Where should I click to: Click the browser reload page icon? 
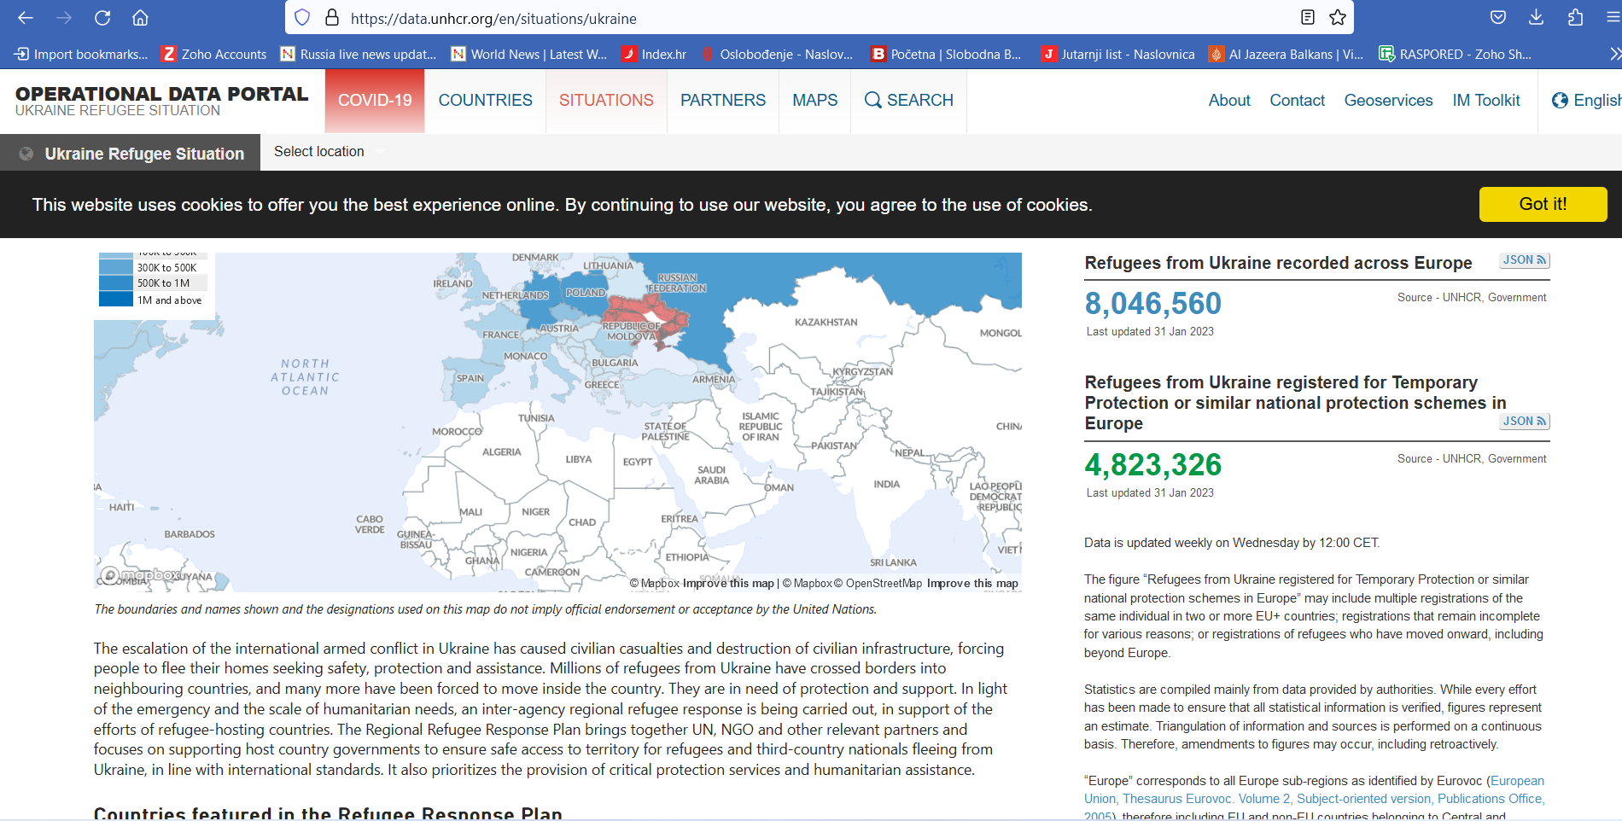click(102, 18)
